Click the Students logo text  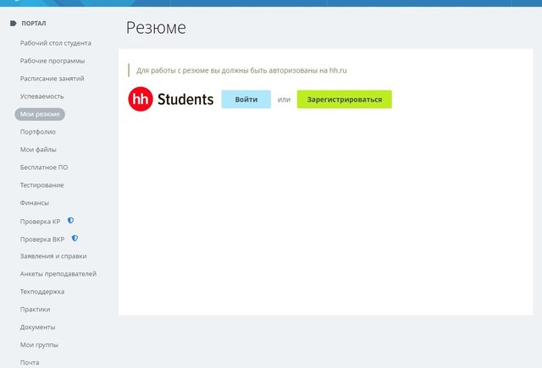tap(185, 100)
